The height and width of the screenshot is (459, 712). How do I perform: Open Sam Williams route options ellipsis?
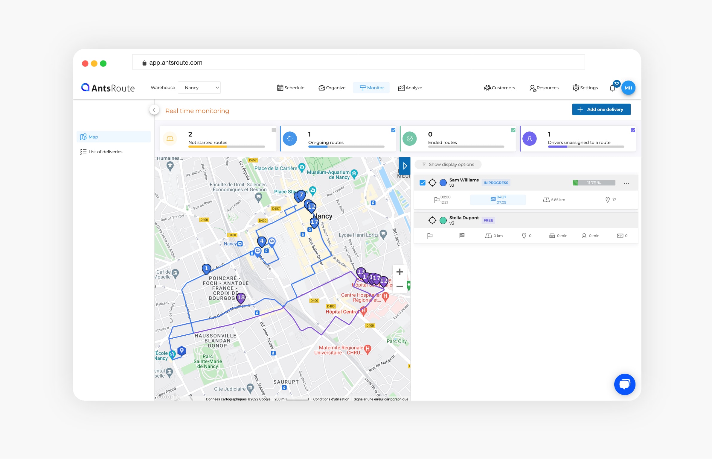tap(626, 183)
